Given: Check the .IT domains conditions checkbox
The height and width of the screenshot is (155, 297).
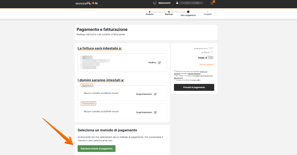Looking at the screenshot, I should pos(175,75).
